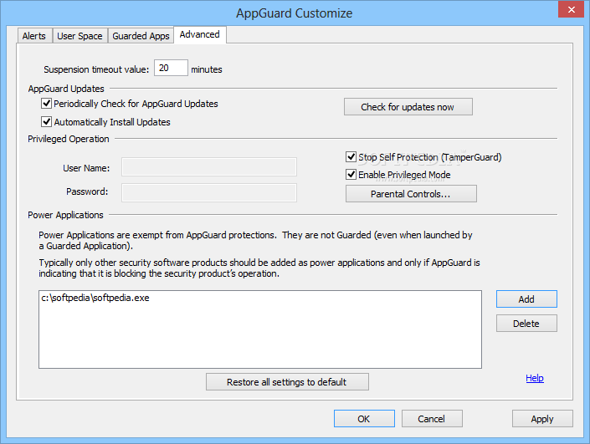The image size is (590, 444).
Task: Confirm with the OK button
Action: 364,419
